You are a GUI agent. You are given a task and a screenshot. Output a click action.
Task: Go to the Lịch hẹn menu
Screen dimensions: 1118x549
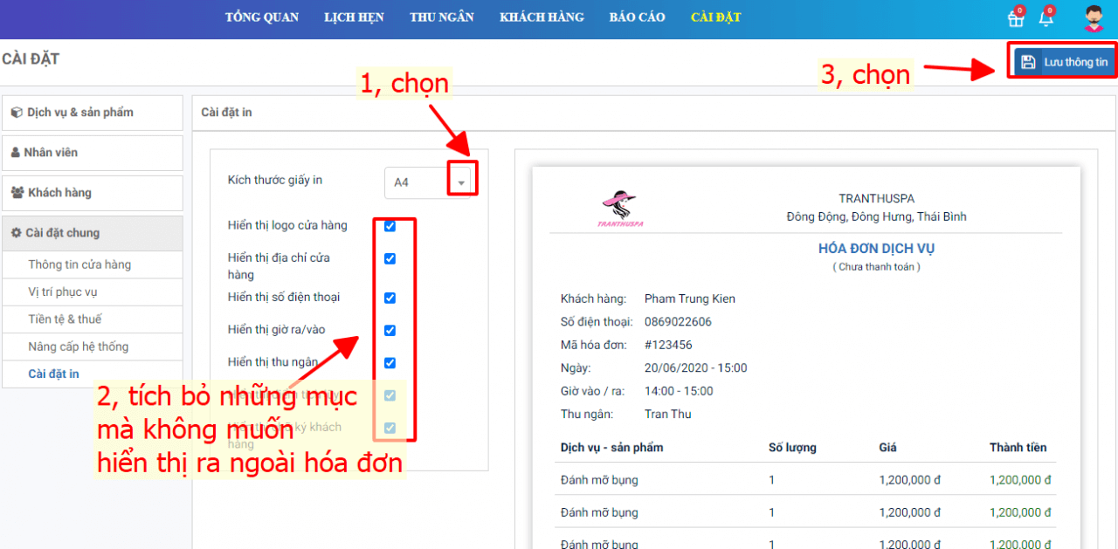click(x=354, y=17)
